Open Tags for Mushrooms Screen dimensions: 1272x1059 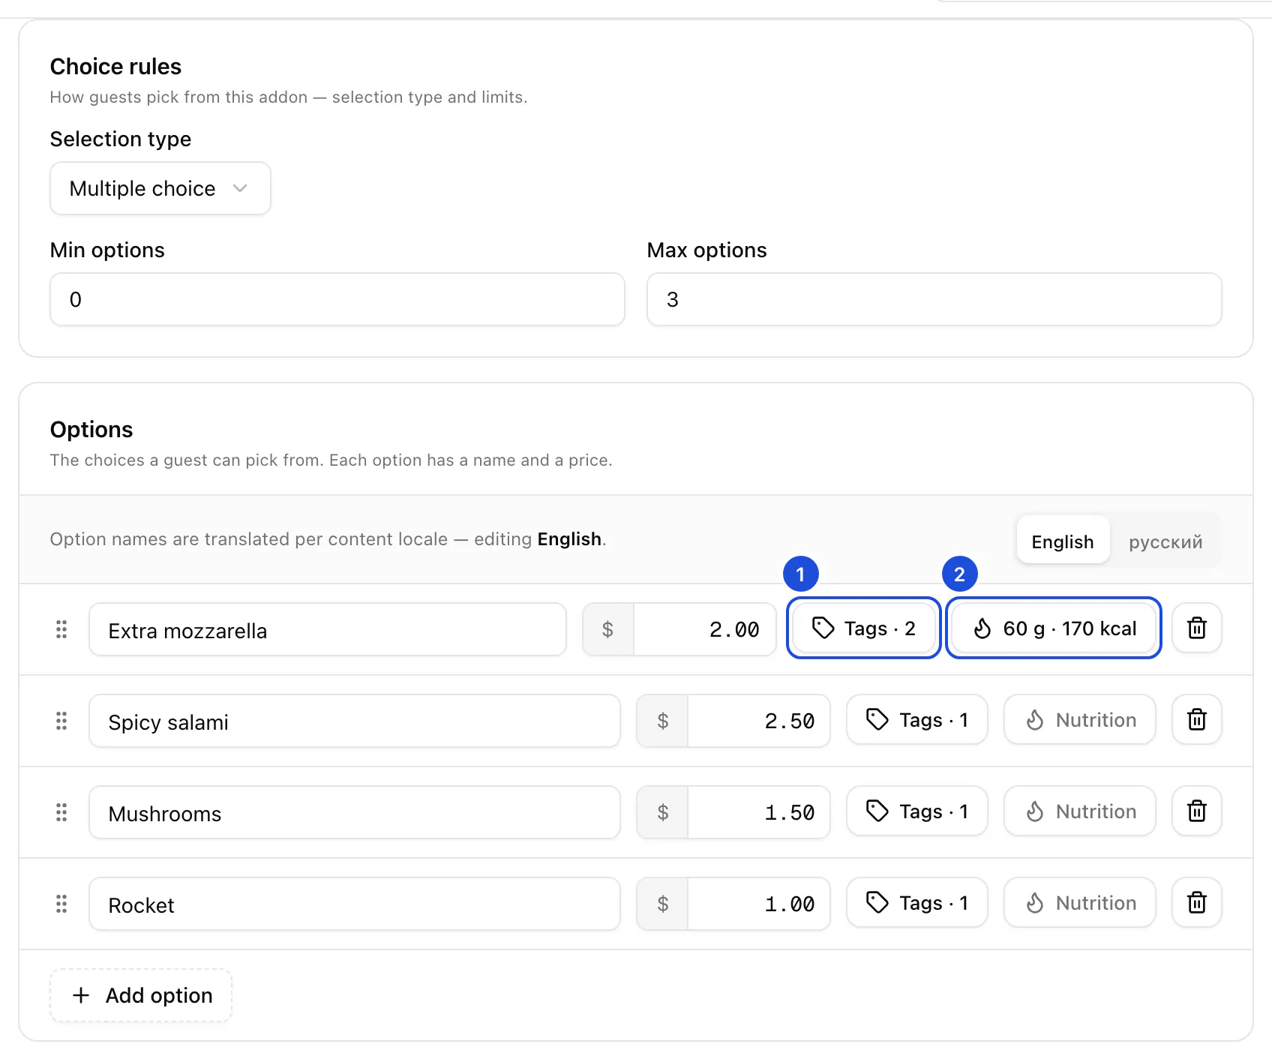(x=917, y=811)
